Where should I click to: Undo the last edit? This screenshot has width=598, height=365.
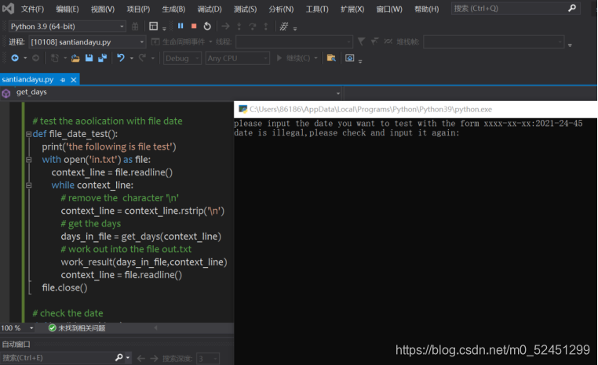(x=121, y=58)
